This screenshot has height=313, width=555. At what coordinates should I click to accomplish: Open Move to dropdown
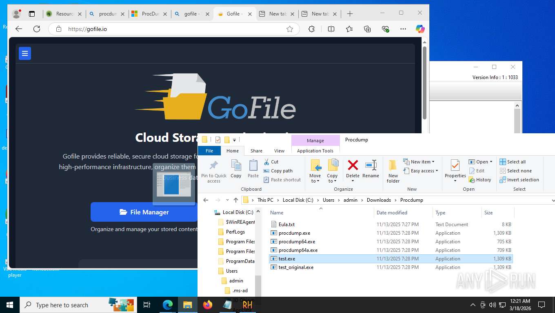[x=315, y=171]
